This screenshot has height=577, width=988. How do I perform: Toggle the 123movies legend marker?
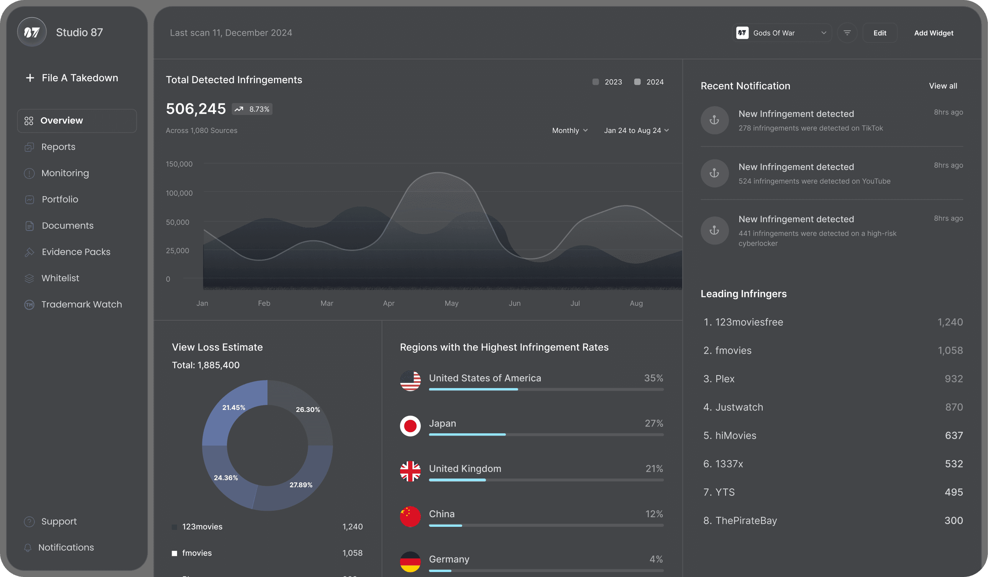click(x=174, y=527)
